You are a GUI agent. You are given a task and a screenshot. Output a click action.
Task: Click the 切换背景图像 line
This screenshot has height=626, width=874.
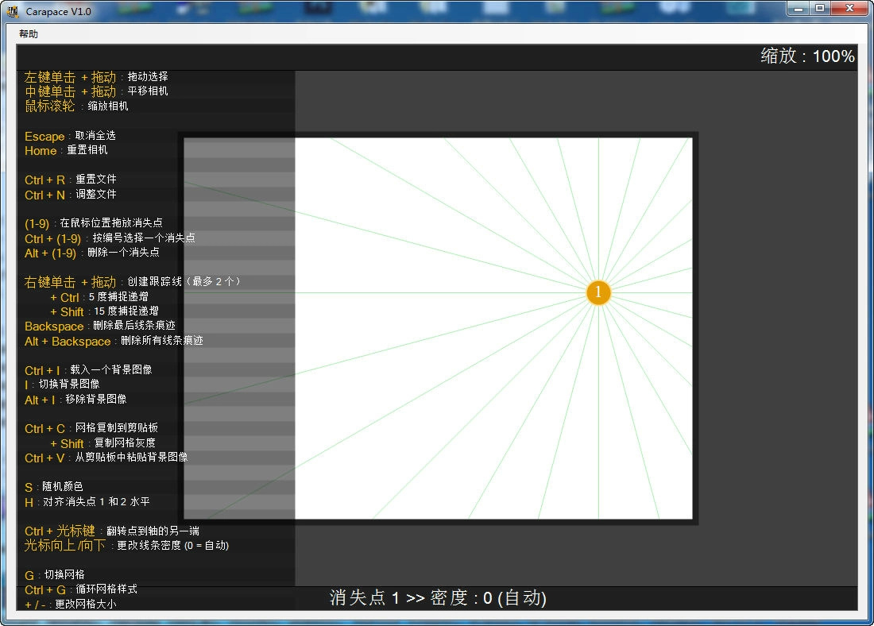(62, 384)
